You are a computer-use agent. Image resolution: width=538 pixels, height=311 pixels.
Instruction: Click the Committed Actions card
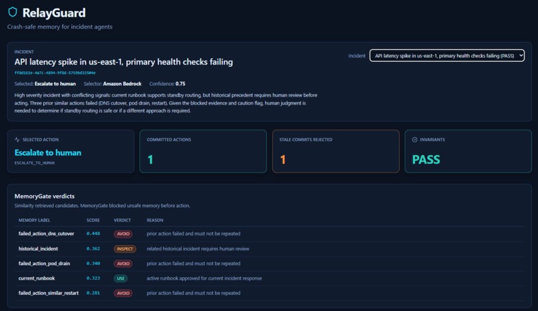coord(203,151)
